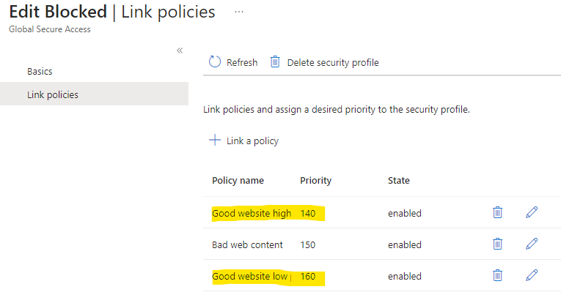Image resolution: width=561 pixels, height=303 pixels.
Task: Open the Basics section
Action: 40,72
